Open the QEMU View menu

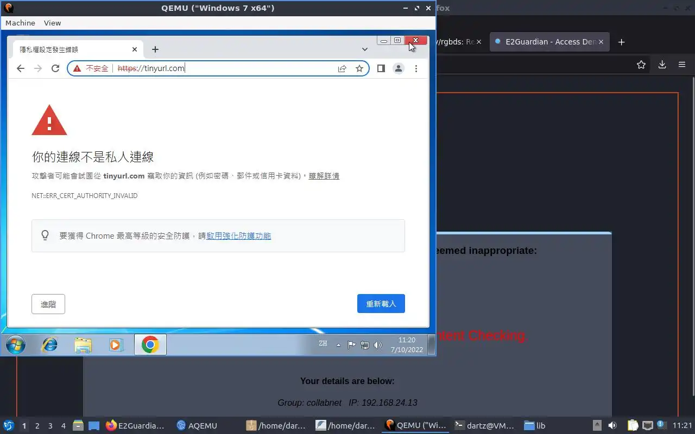[53, 23]
